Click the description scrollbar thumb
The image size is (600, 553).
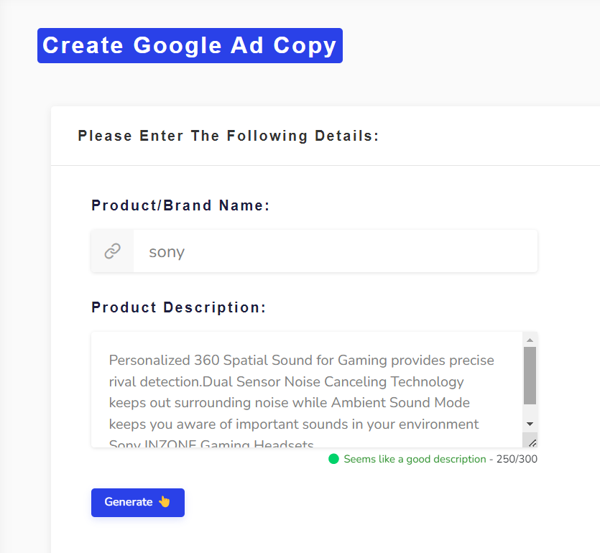[530, 376]
